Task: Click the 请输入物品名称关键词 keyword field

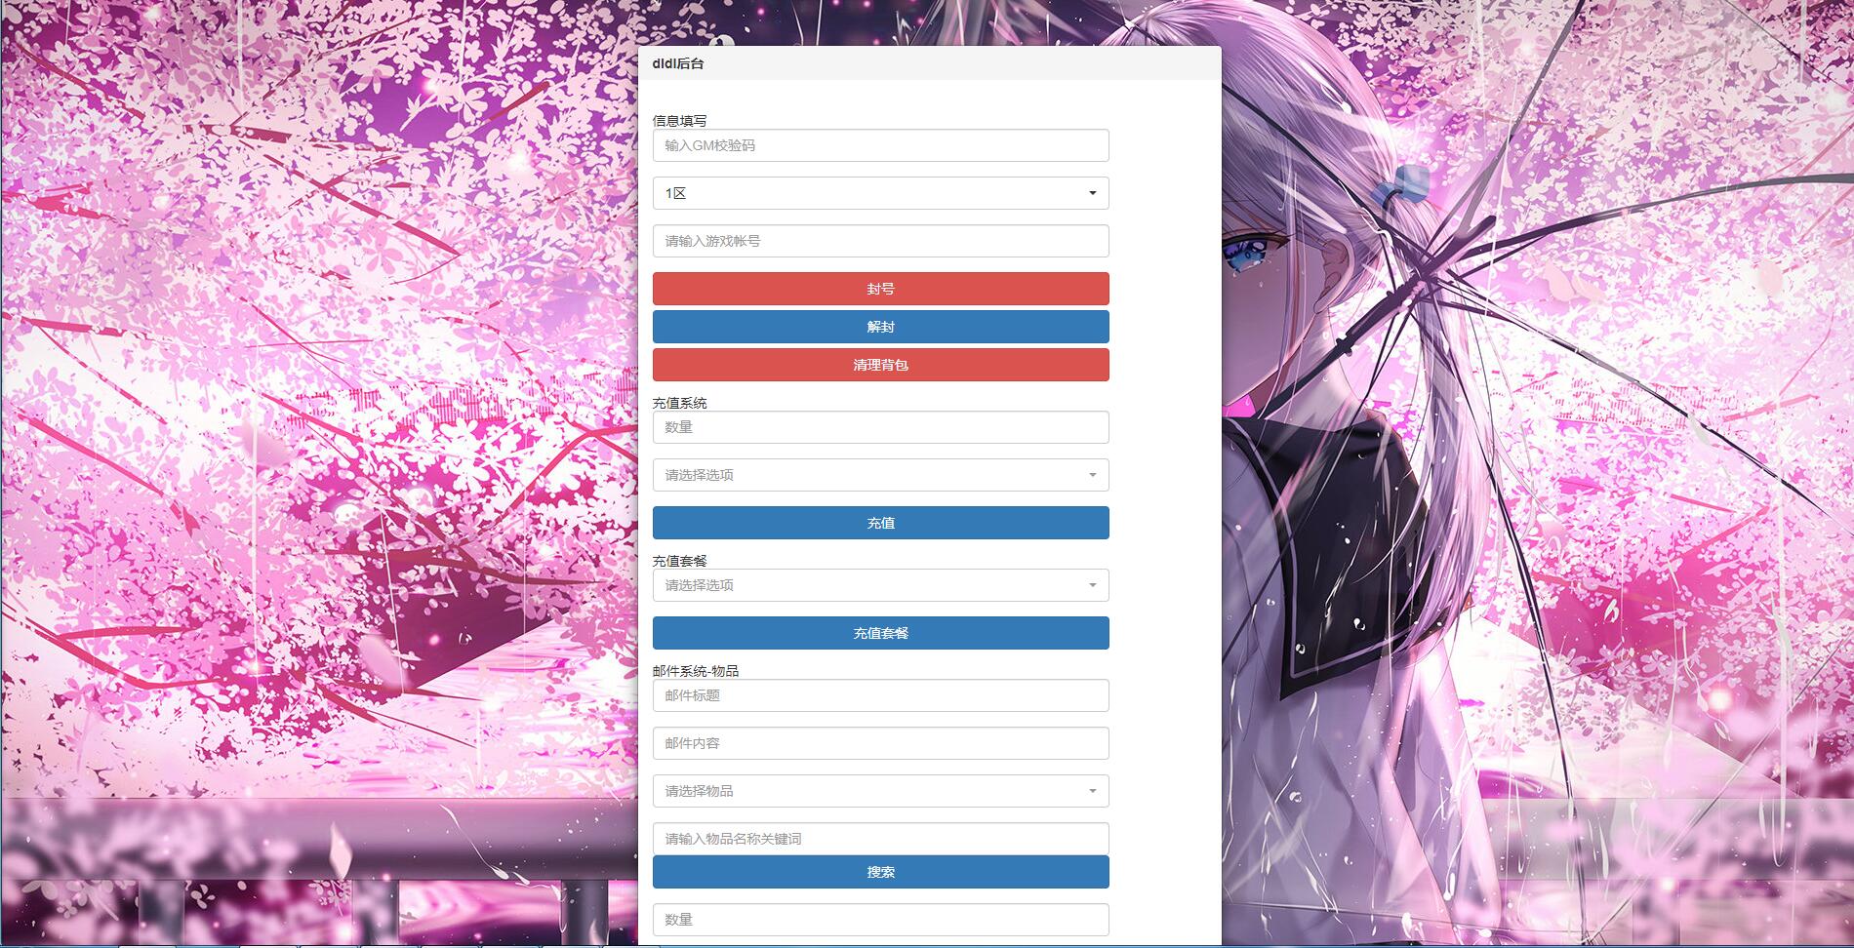Action: tap(880, 839)
